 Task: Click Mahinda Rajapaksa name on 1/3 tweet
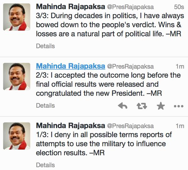pyautogui.click(x=70, y=125)
